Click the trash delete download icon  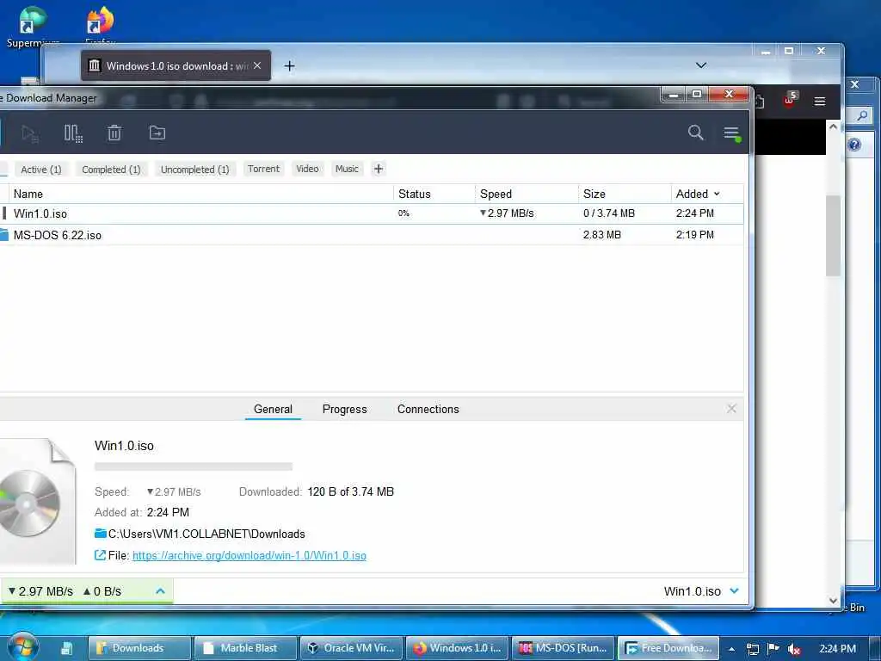(114, 133)
